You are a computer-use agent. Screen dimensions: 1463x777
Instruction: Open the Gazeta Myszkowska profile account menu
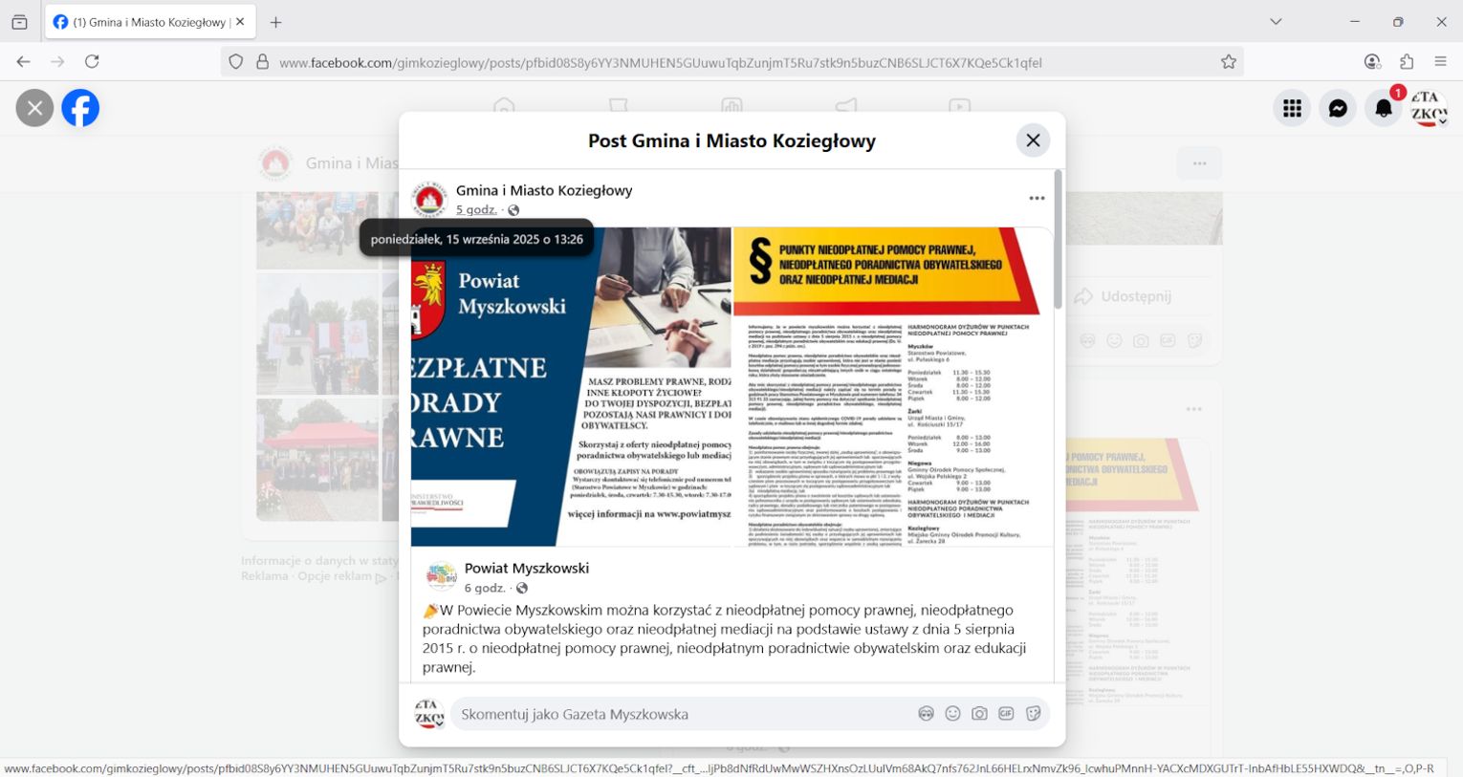[x=1429, y=109]
